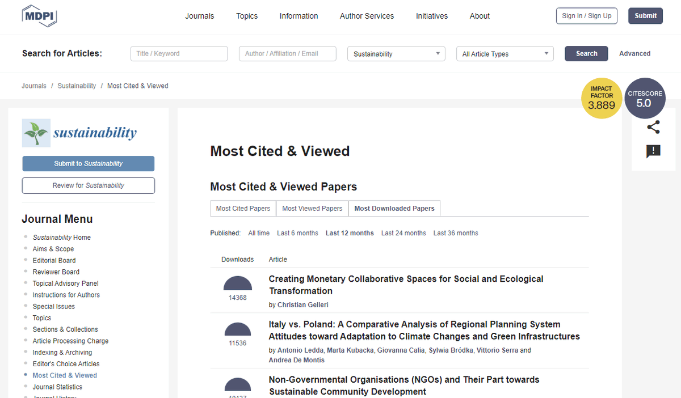Screen dimensions: 681x398
Task: Open Italy vs. Poland article title
Action: tap(424, 331)
